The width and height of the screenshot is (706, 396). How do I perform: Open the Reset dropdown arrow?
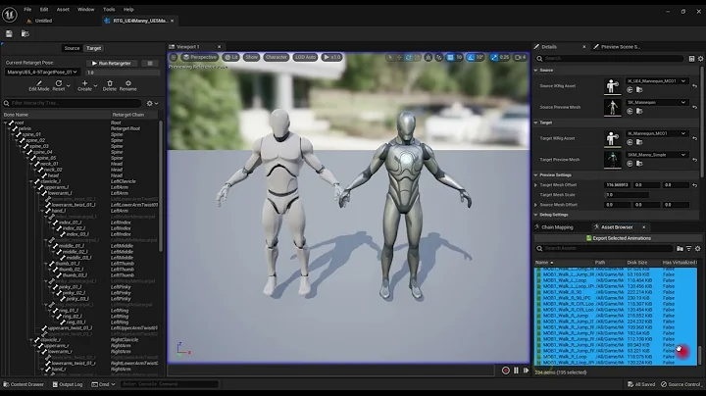(69, 85)
